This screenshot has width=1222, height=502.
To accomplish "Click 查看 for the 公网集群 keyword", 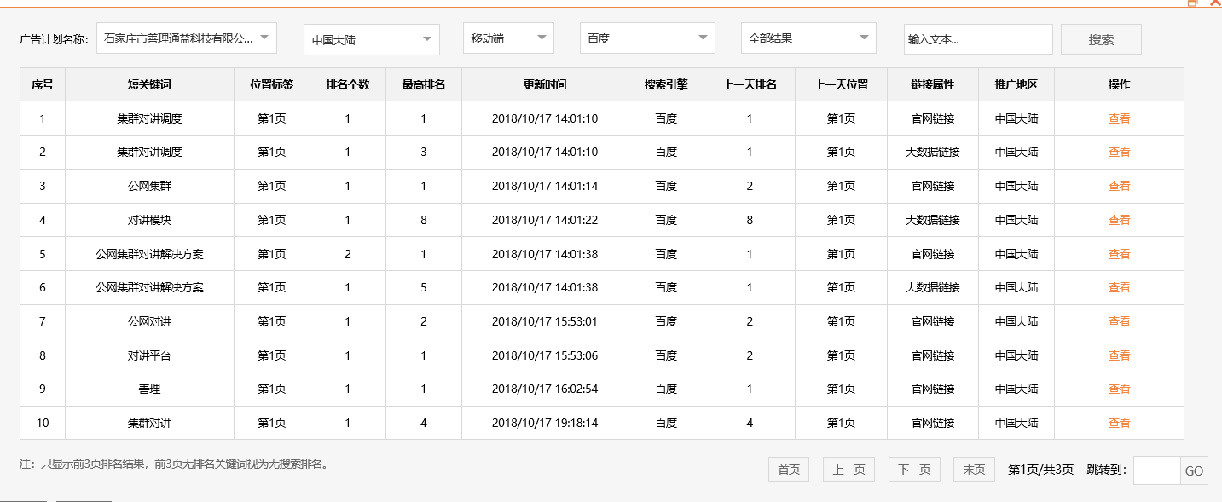I will point(1118,186).
